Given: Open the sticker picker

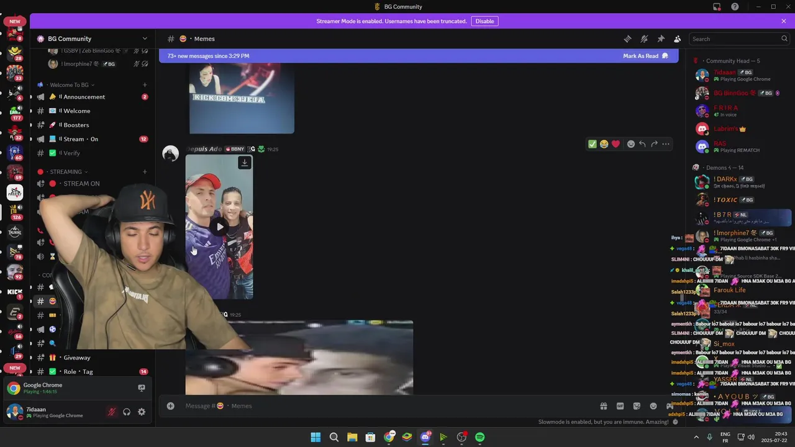Looking at the screenshot, I should (x=637, y=406).
